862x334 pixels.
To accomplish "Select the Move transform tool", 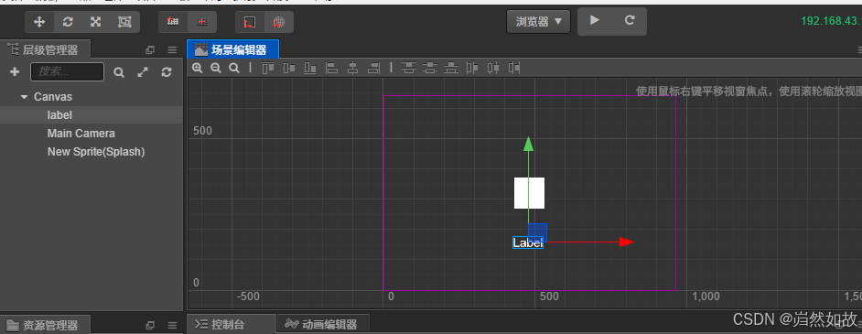I will coord(39,22).
